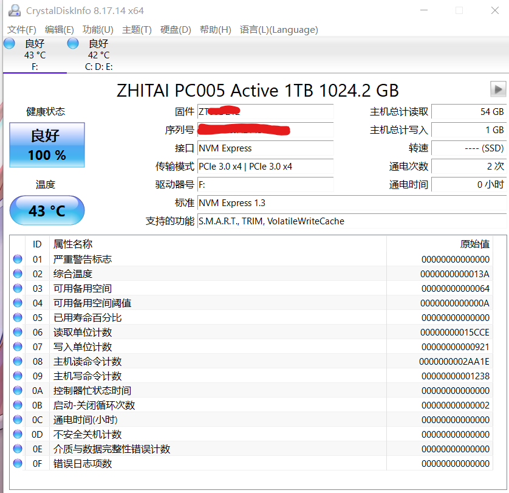Click the 通电时间 value 0 小时
This screenshot has width=509, height=493.
click(x=469, y=185)
